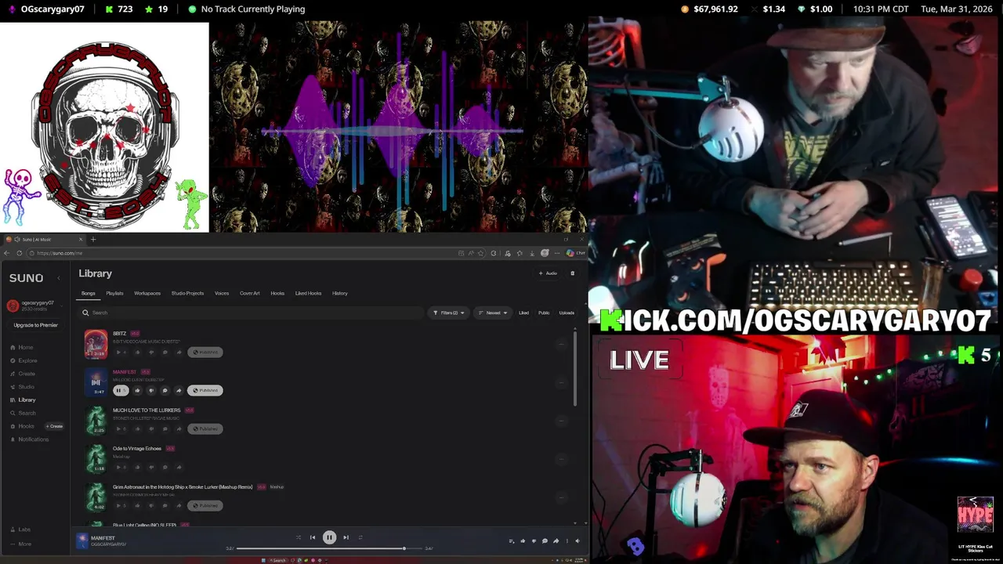Image resolution: width=1003 pixels, height=564 pixels.
Task: Toggle shuffle in the player bar
Action: click(x=298, y=537)
